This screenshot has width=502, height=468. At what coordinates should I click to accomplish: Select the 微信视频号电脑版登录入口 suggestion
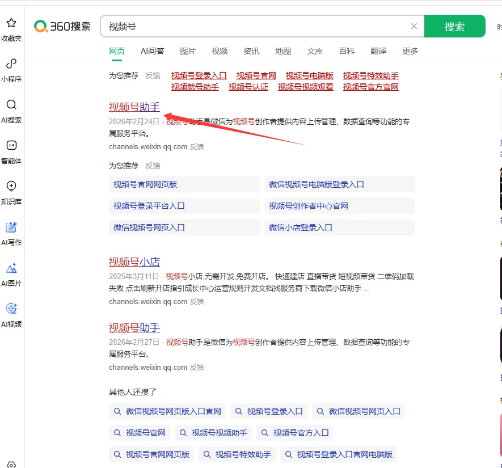pyautogui.click(x=340, y=184)
